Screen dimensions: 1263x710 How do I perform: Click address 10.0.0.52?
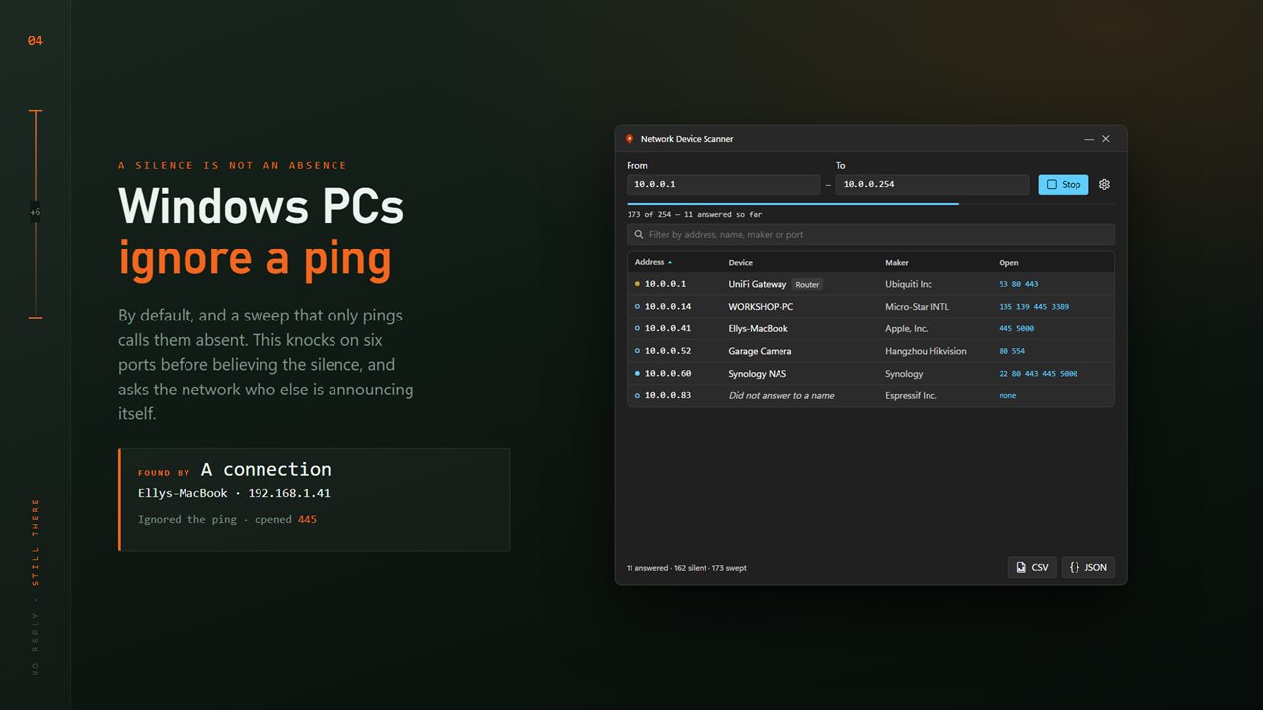pos(668,351)
